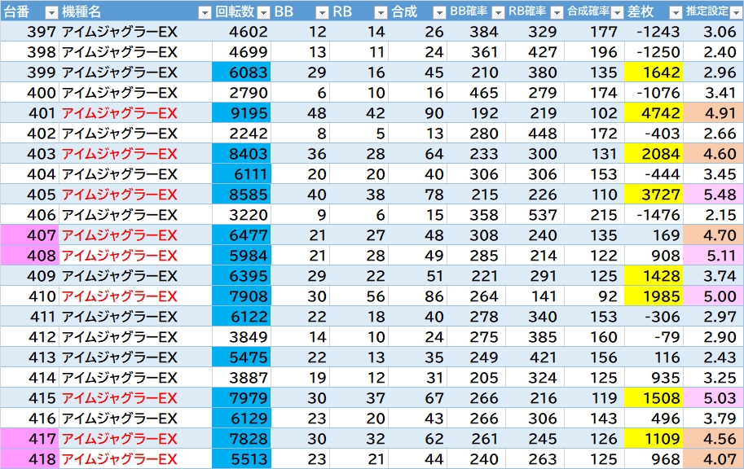Screen dimensions: 744x469
Task: Select difference cell -79 in row 412
Action: [x=654, y=337]
